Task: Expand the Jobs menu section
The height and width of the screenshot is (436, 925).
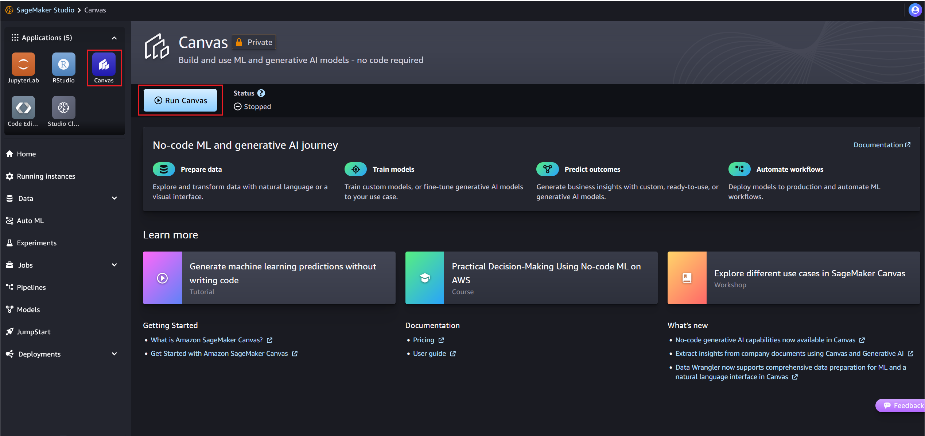Action: click(x=114, y=265)
